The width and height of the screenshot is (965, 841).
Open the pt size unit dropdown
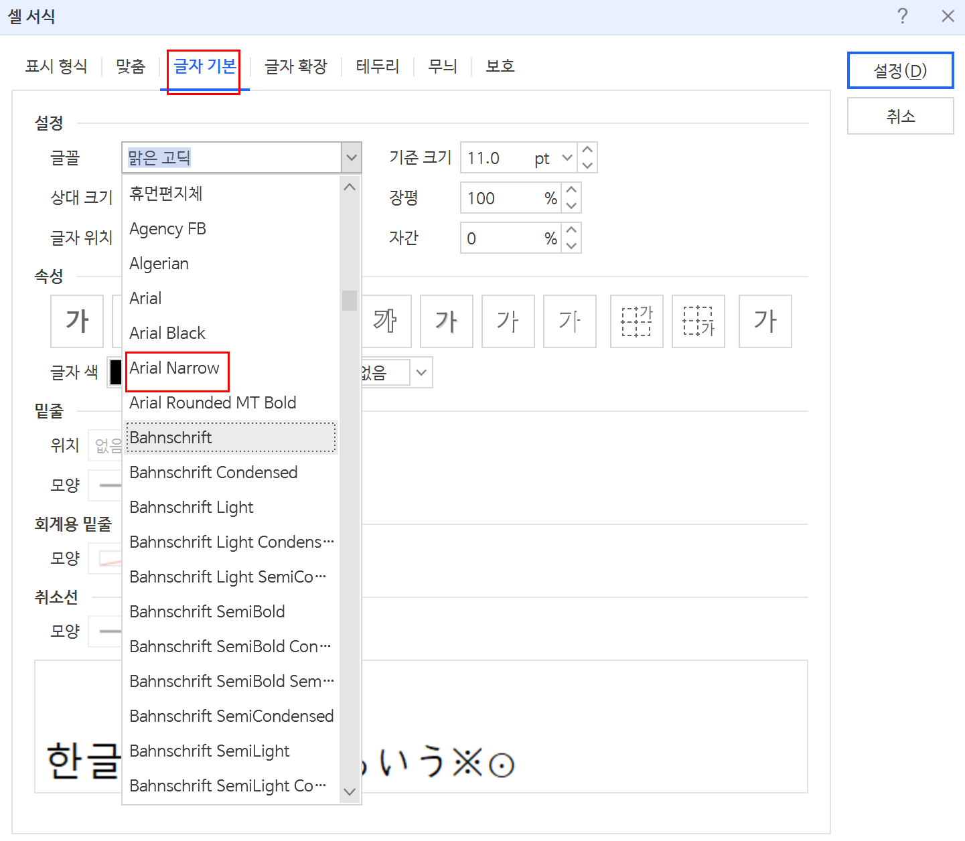pos(567,157)
